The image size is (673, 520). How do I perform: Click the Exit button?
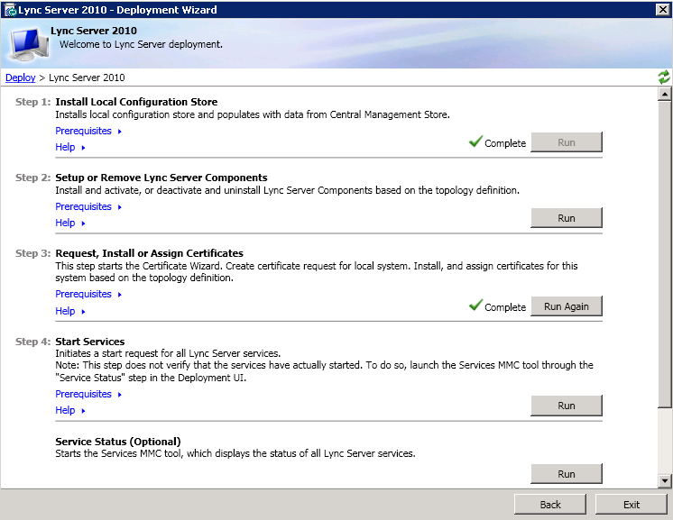coord(631,505)
